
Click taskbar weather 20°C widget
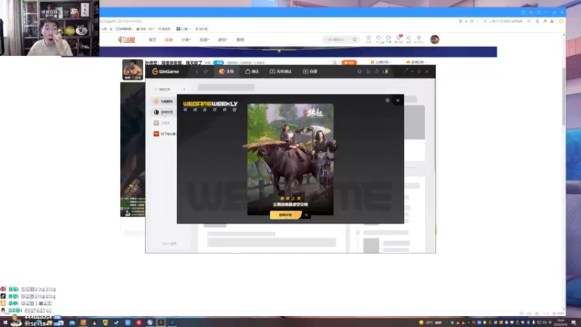430,323
